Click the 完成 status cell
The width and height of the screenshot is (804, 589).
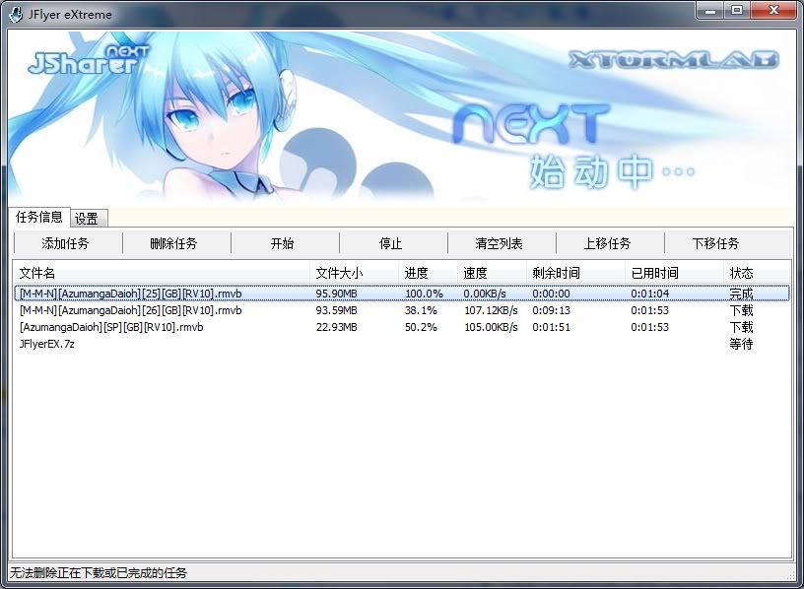tap(741, 294)
